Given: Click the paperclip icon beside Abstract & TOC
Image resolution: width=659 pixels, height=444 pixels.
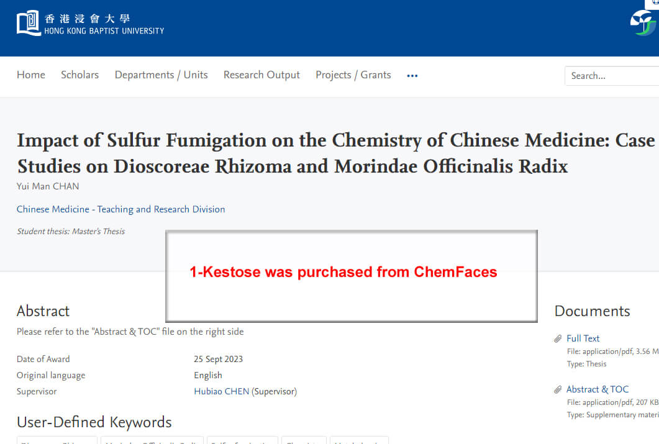Looking at the screenshot, I should pyautogui.click(x=558, y=389).
